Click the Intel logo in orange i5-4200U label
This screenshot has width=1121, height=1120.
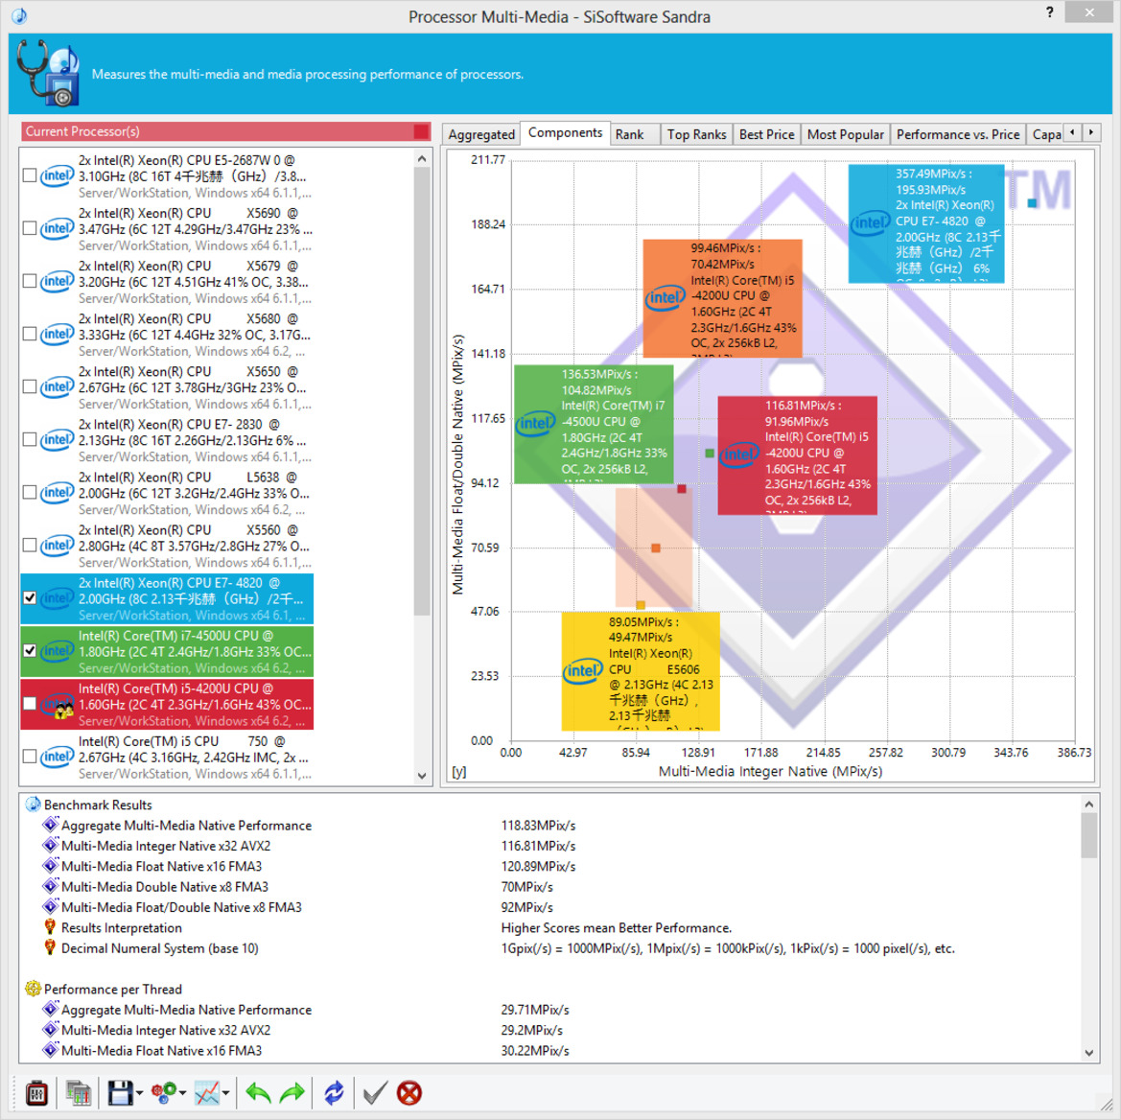point(665,297)
